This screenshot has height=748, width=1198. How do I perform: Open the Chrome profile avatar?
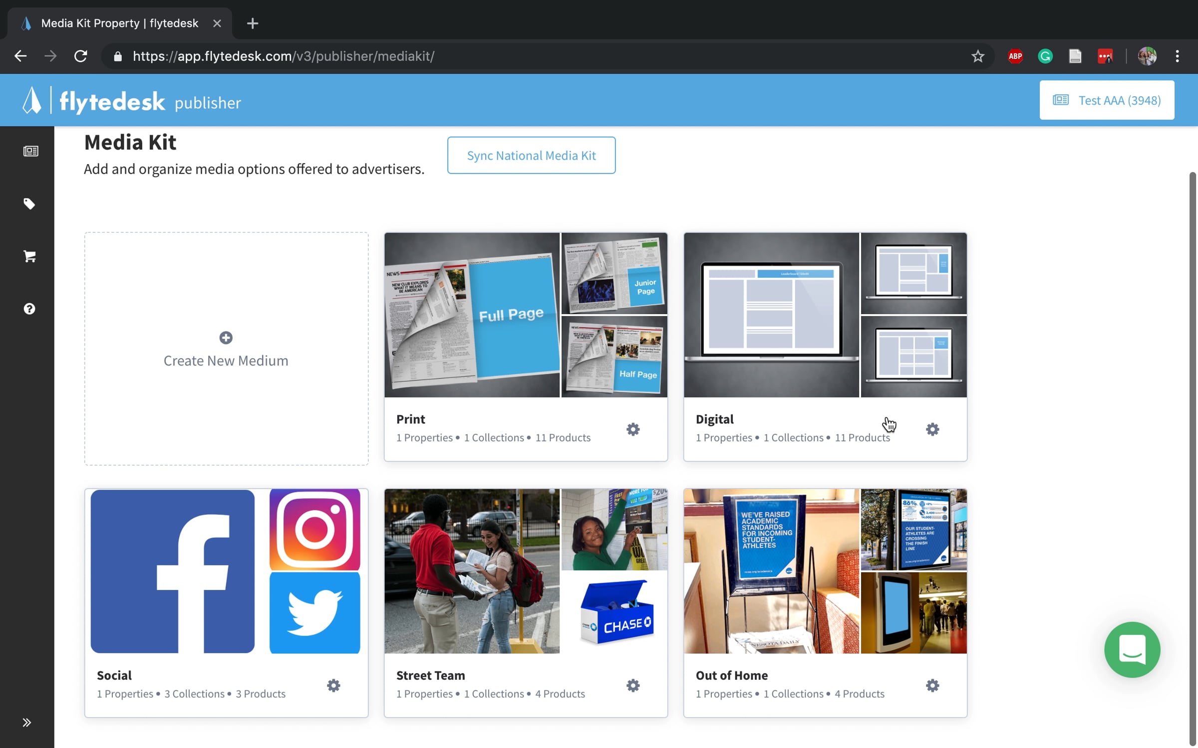pos(1147,56)
